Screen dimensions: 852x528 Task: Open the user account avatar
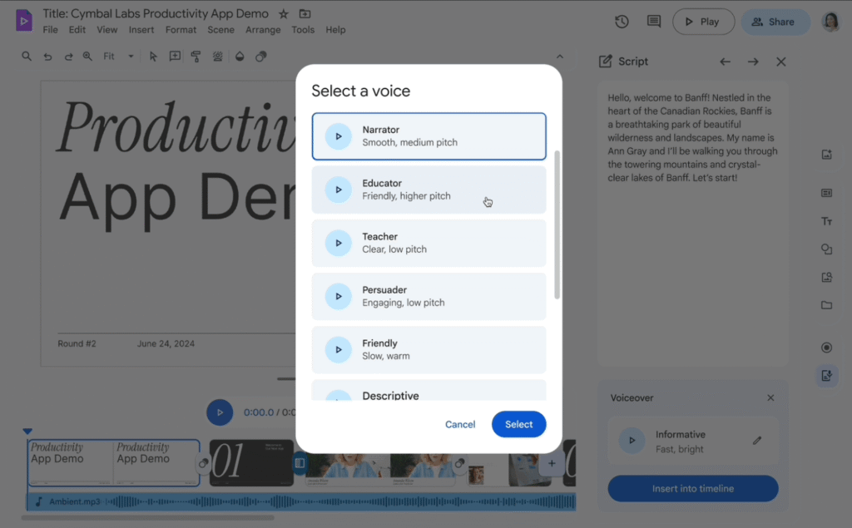pyautogui.click(x=831, y=22)
